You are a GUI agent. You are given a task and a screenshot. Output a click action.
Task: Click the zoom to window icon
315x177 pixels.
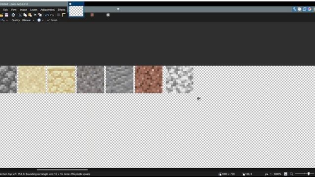pos(285,174)
